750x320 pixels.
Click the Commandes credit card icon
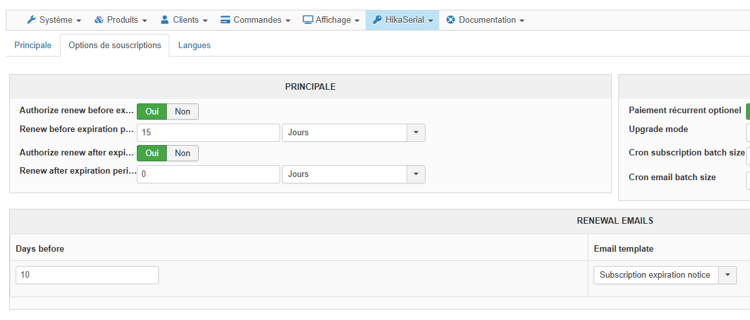(x=225, y=20)
